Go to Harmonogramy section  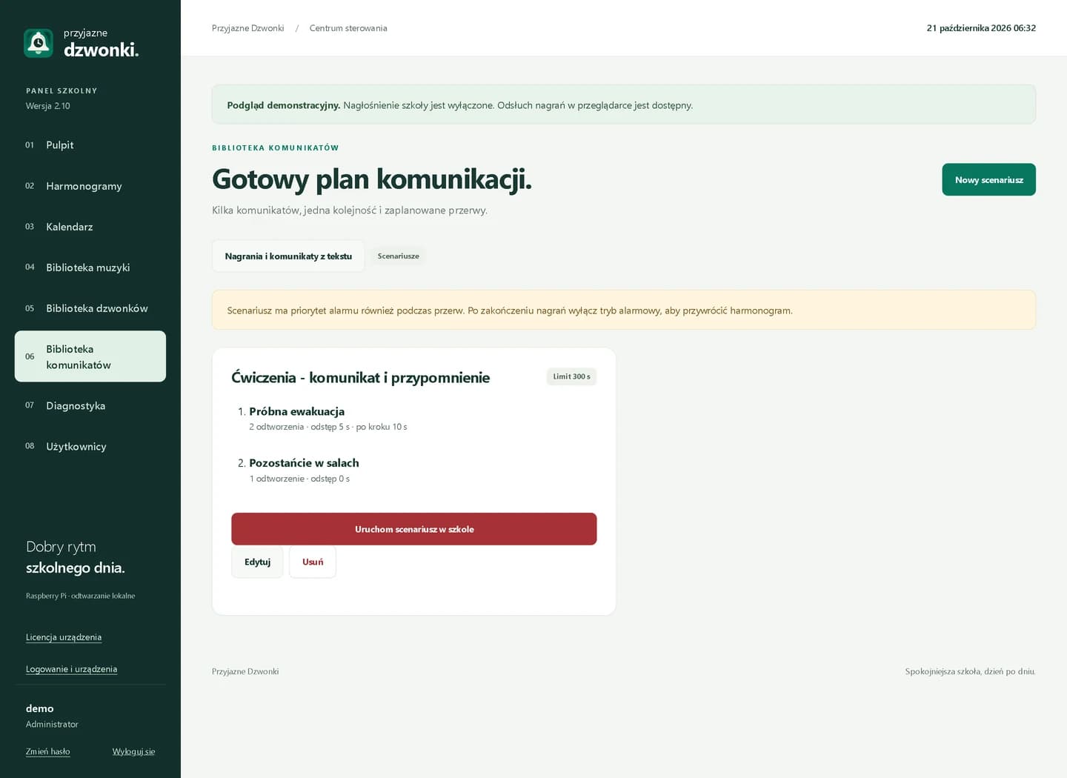pos(90,186)
